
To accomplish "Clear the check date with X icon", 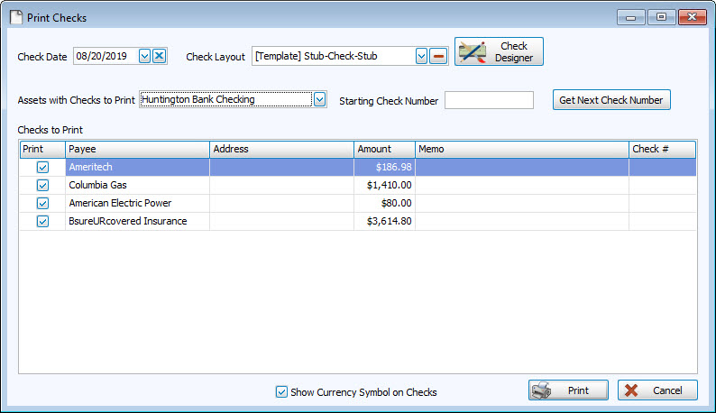I will click(x=160, y=56).
